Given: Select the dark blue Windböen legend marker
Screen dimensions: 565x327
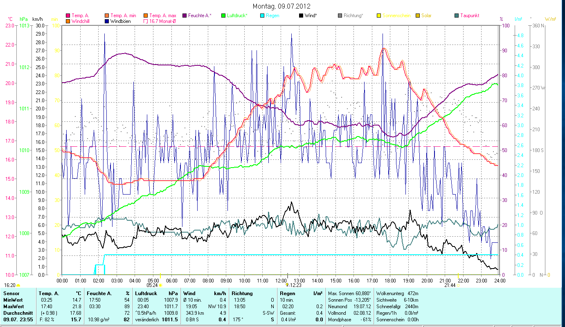Looking at the screenshot, I should (x=107, y=21).
